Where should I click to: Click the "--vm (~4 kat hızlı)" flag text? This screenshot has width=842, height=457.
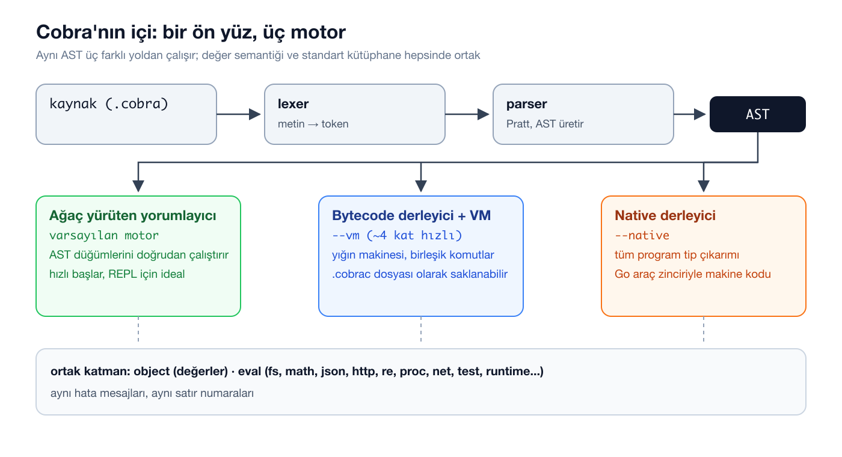tap(397, 235)
